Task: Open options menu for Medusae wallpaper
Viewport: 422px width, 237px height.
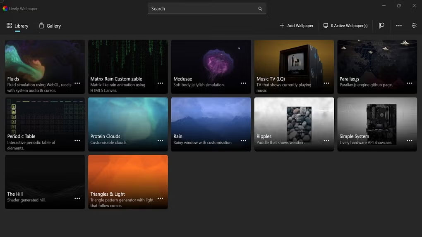Action: click(243, 83)
